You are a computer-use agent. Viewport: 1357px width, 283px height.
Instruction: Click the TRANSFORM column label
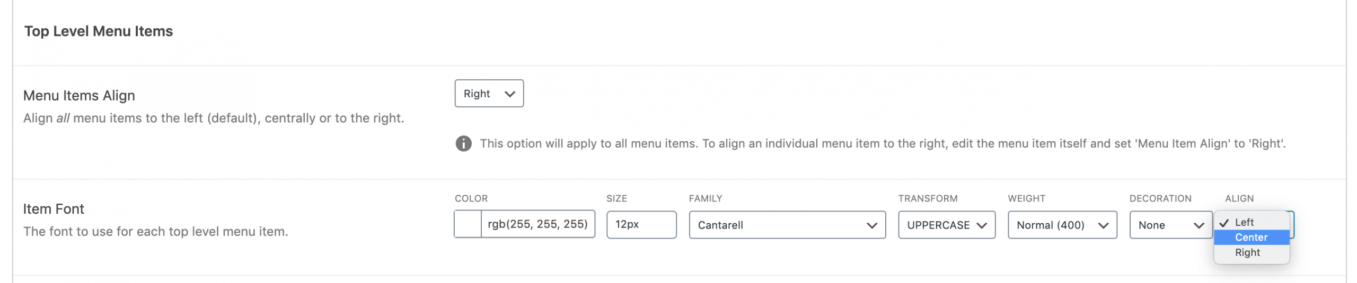coord(927,198)
